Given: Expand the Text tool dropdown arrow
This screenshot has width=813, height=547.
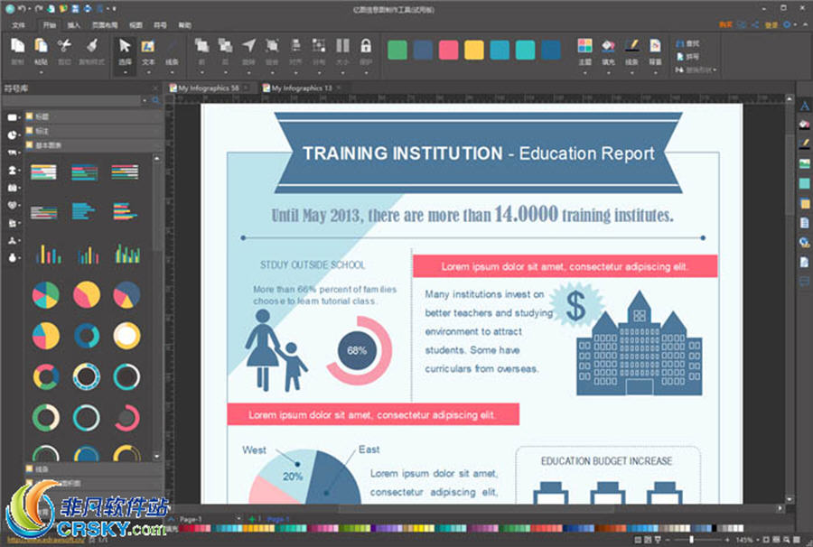Looking at the screenshot, I should click(148, 72).
